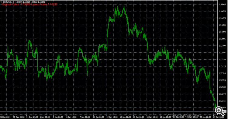This screenshot has width=228, height=119.
Task: Click the 1.12530 price axis label
Action: (x=222, y=87)
